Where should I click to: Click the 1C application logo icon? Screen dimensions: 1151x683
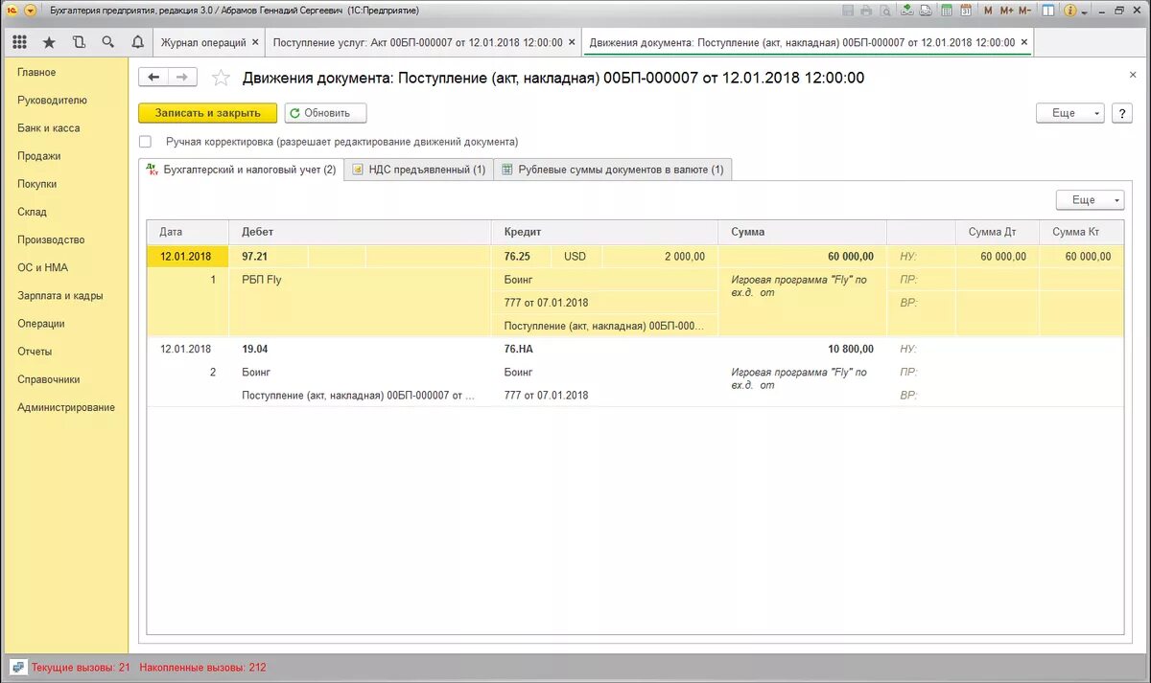pos(12,11)
